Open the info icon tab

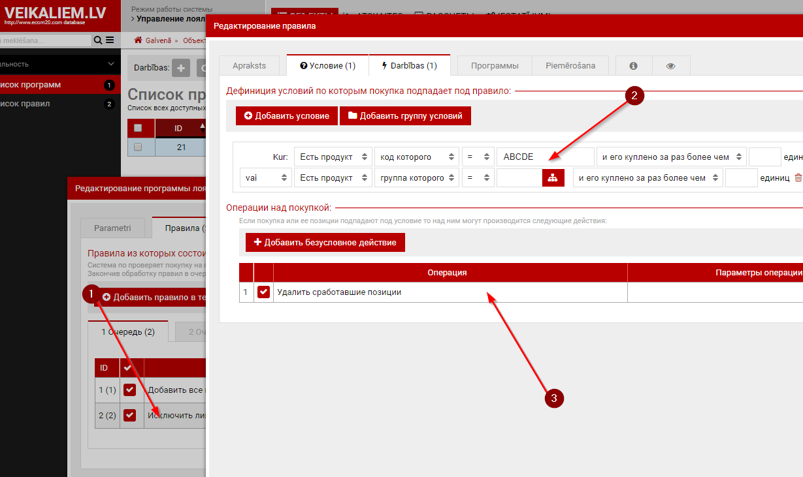tap(633, 66)
